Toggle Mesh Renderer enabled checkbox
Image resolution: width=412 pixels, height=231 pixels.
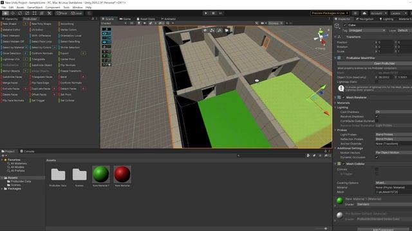click(343, 98)
